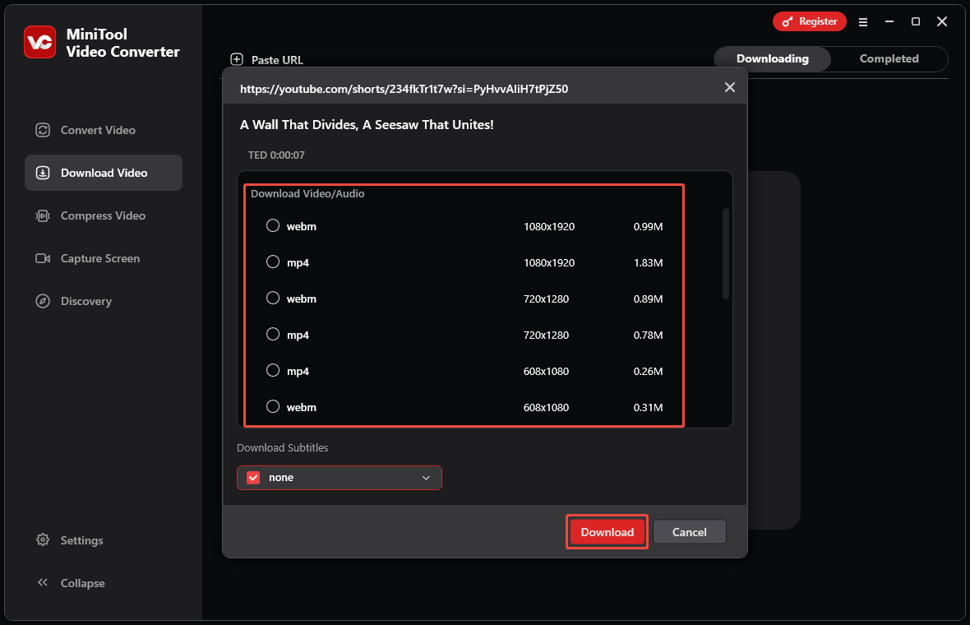Click the MiniTool Video Converter logo icon
The image size is (970, 625).
40,42
